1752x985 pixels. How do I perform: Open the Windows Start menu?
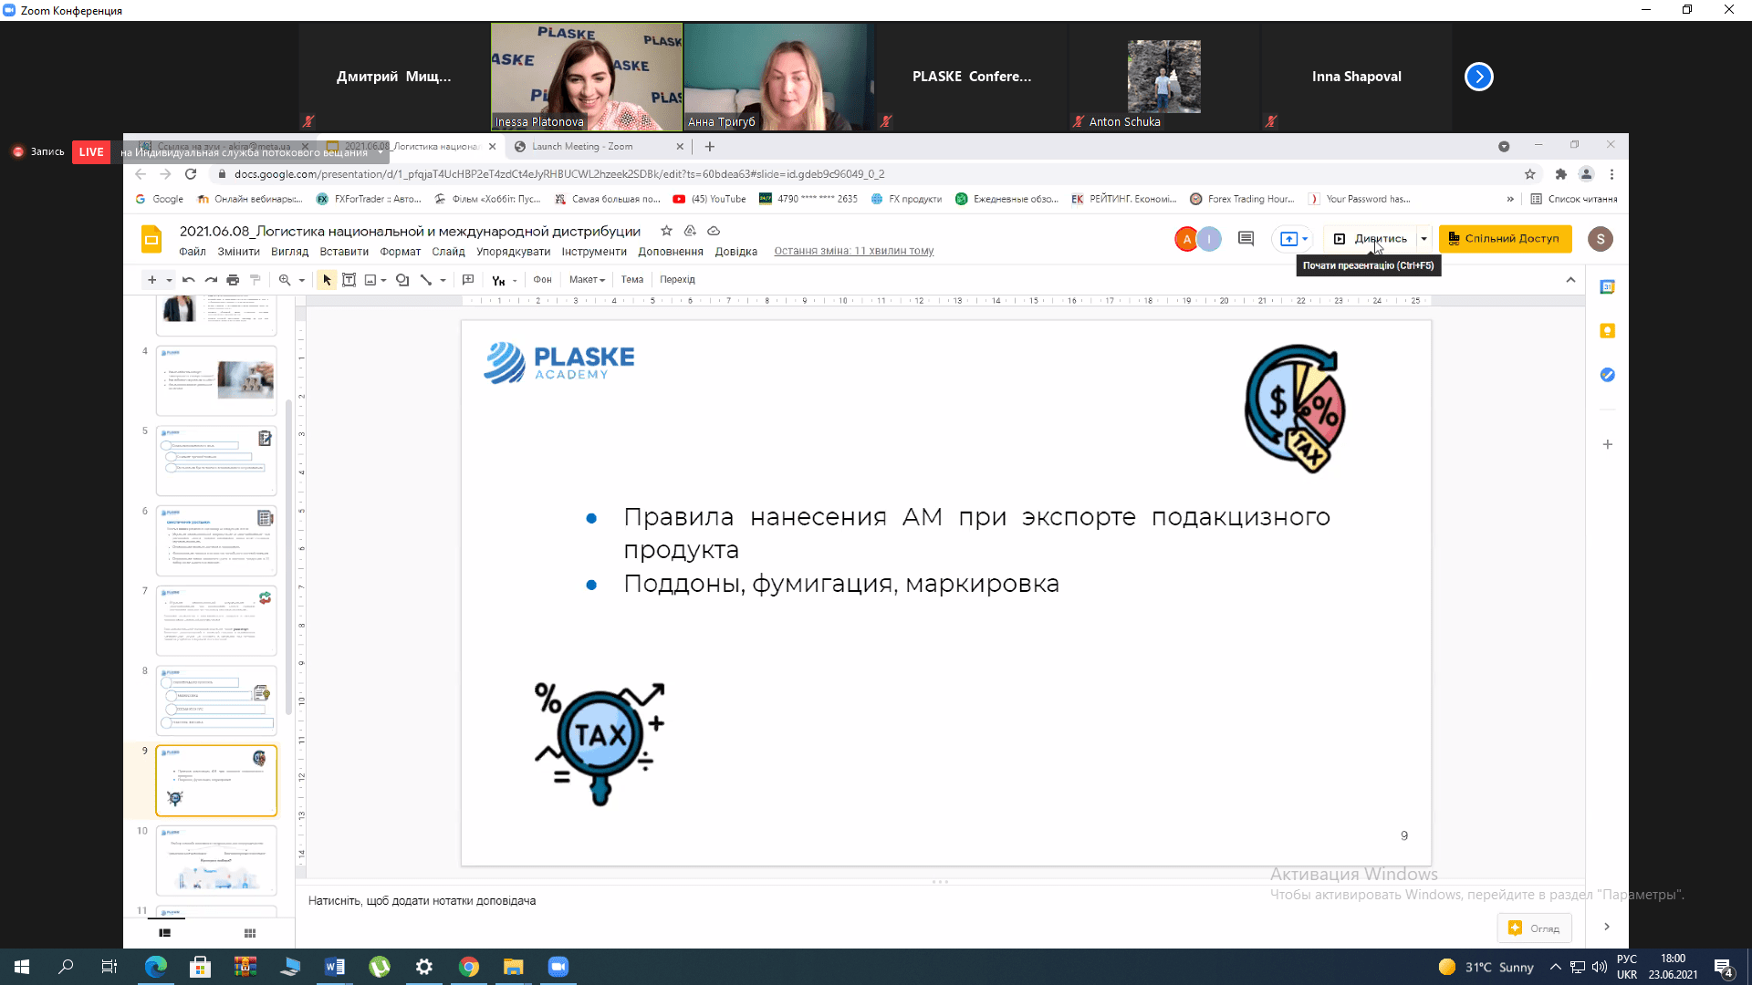pos(22,967)
